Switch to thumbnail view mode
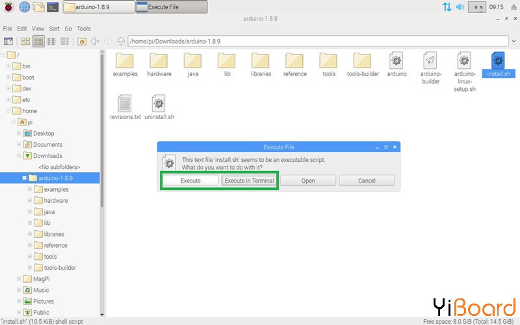Image resolution: width=520 pixels, height=325 pixels. tap(38, 41)
